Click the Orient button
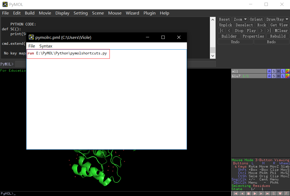 (x=256, y=19)
